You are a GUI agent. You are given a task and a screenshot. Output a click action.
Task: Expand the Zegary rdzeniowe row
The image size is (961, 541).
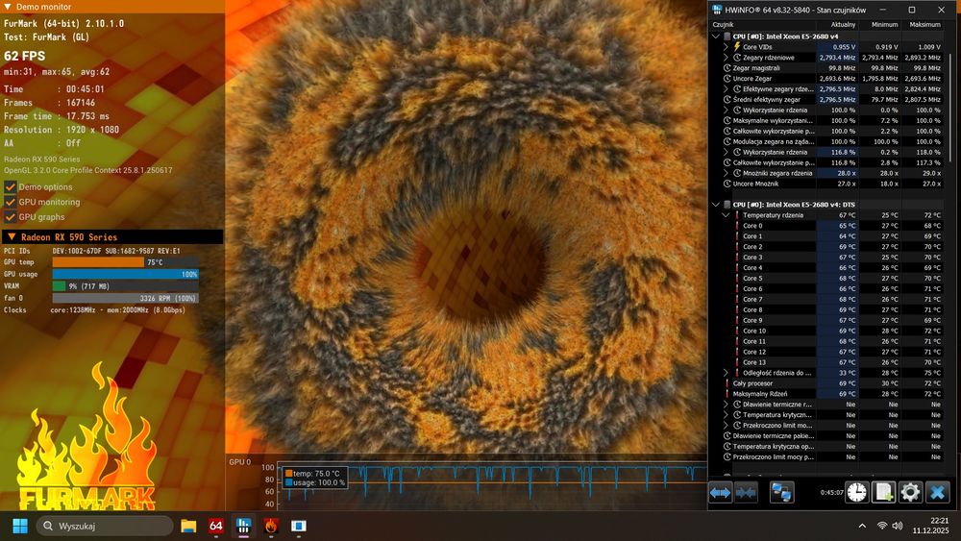(726, 58)
